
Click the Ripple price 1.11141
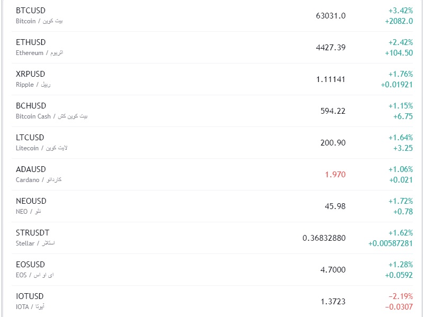pyautogui.click(x=330, y=79)
